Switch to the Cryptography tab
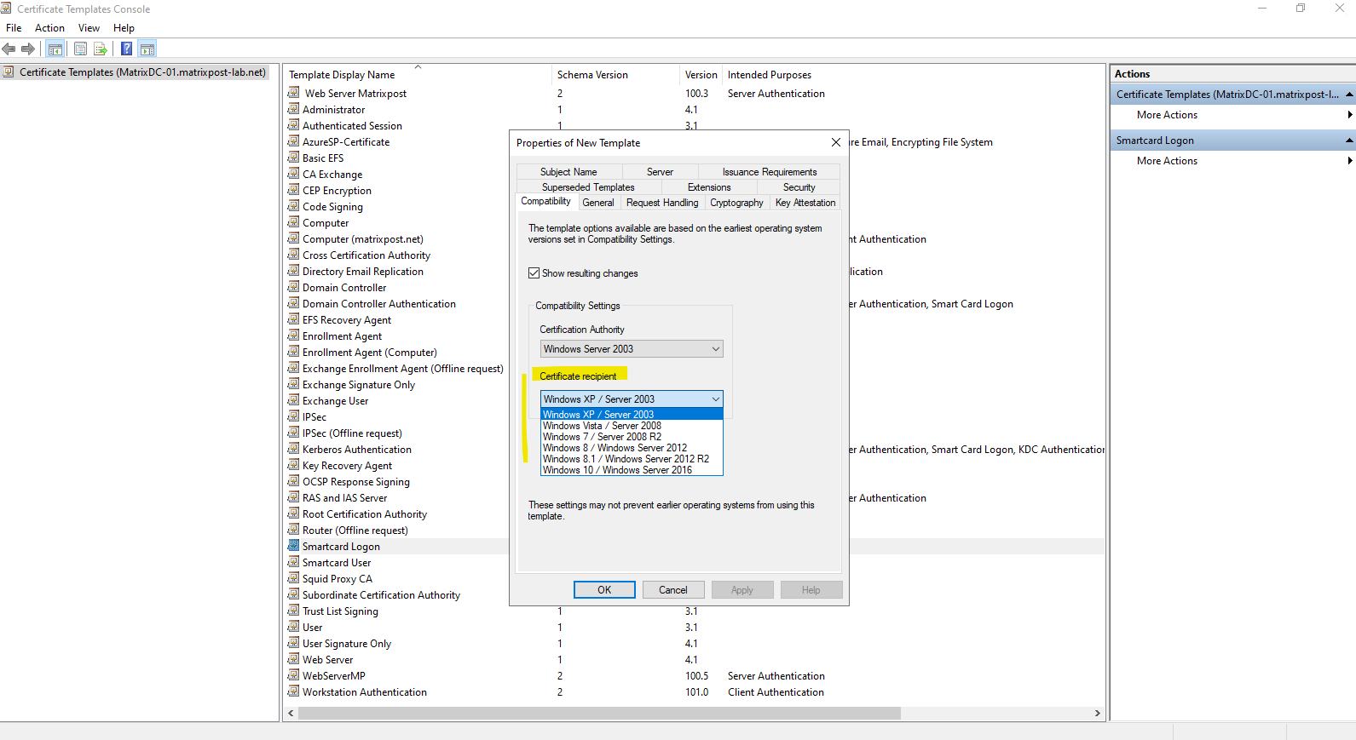This screenshot has height=740, width=1356. 736,203
